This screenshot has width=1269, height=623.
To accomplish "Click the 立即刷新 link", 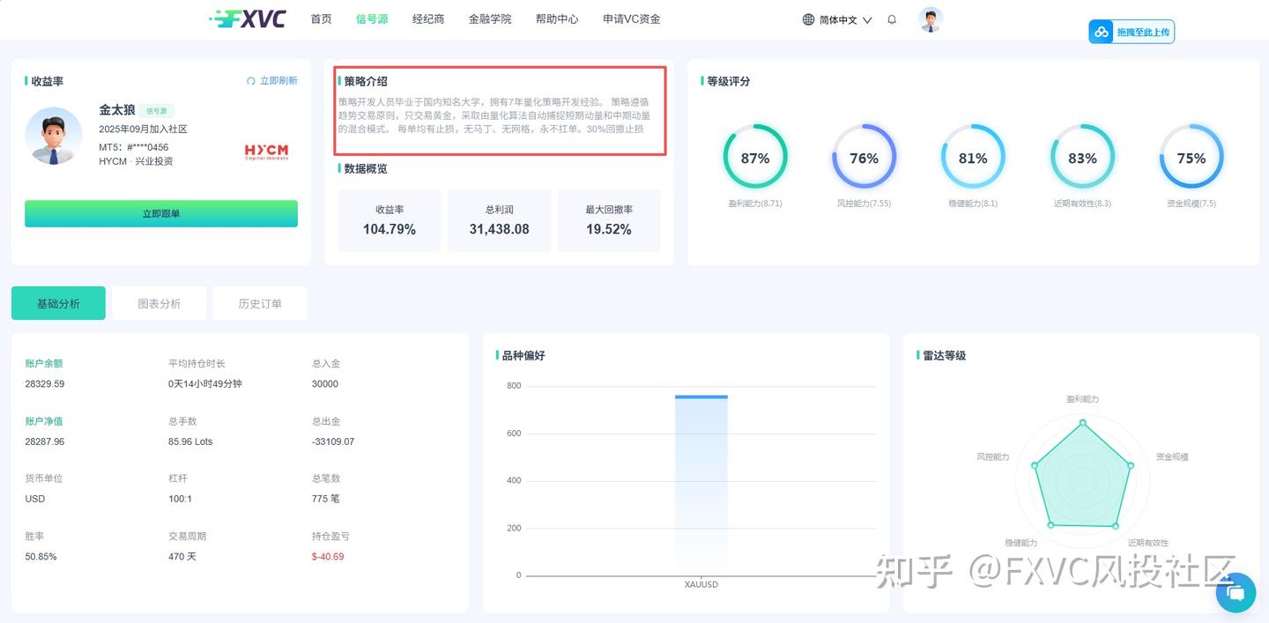I will tap(278, 81).
